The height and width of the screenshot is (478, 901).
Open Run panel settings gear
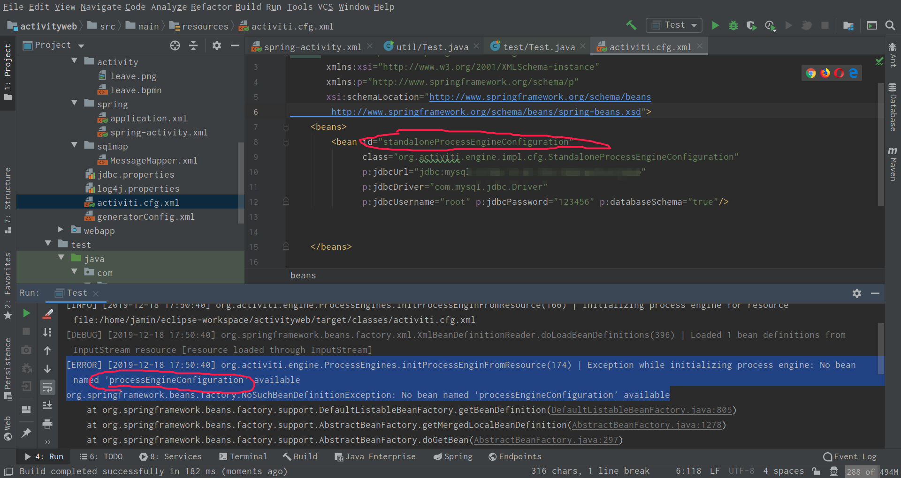pyautogui.click(x=857, y=293)
